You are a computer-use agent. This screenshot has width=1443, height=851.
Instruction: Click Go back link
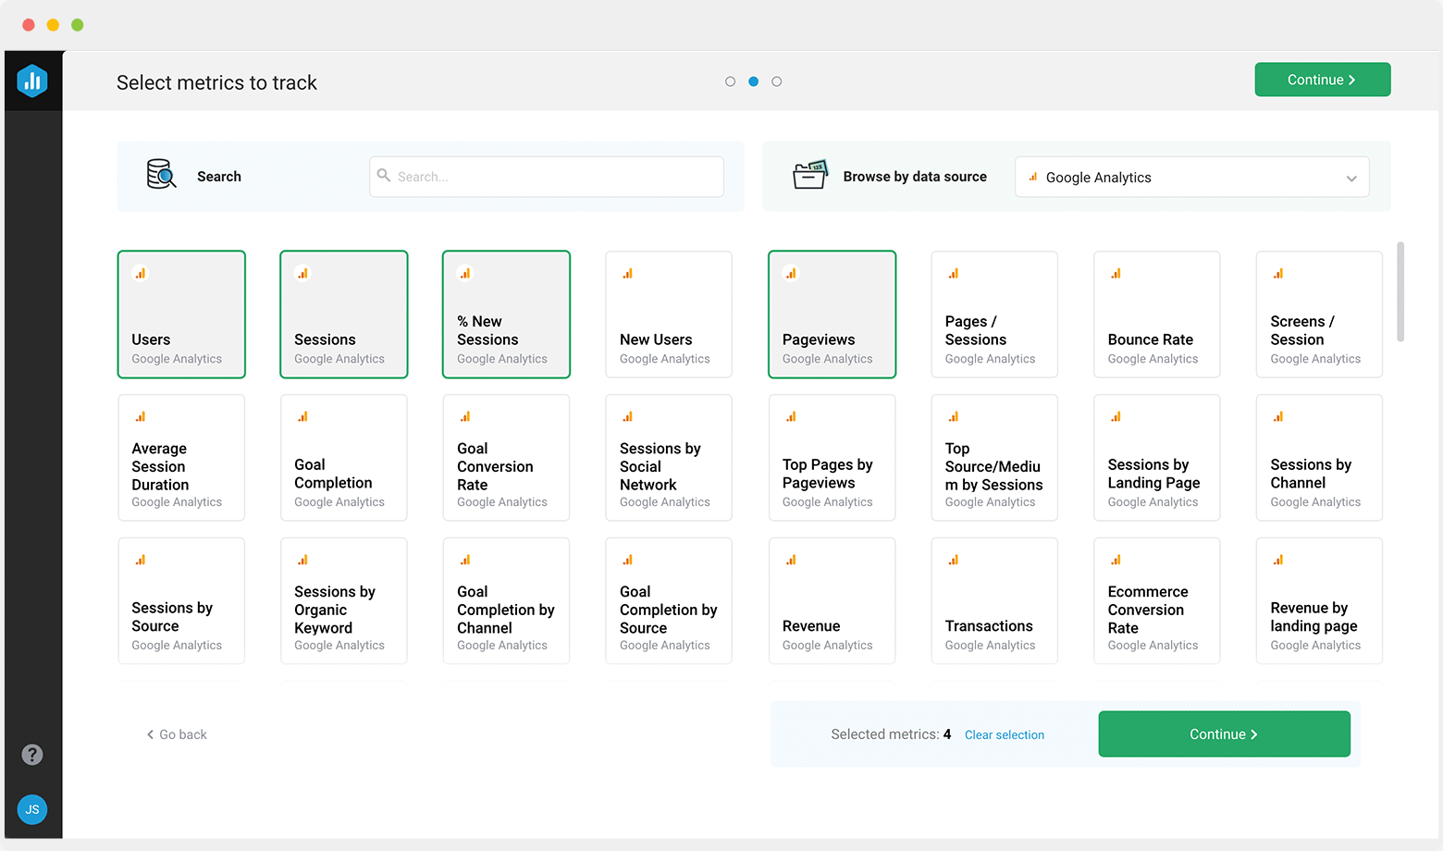pos(177,734)
